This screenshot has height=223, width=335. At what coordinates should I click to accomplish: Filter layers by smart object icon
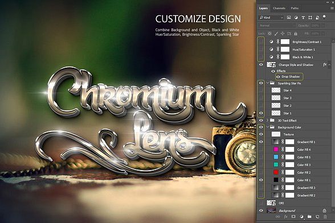(x=317, y=18)
